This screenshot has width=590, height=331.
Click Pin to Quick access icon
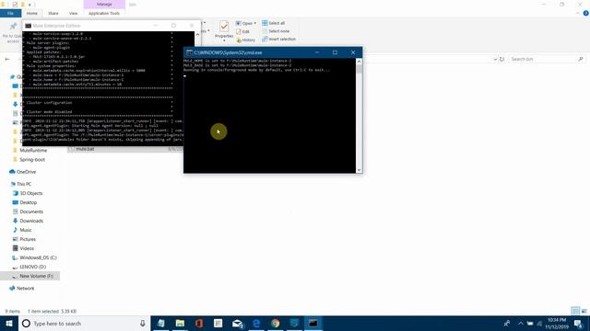click(13, 26)
